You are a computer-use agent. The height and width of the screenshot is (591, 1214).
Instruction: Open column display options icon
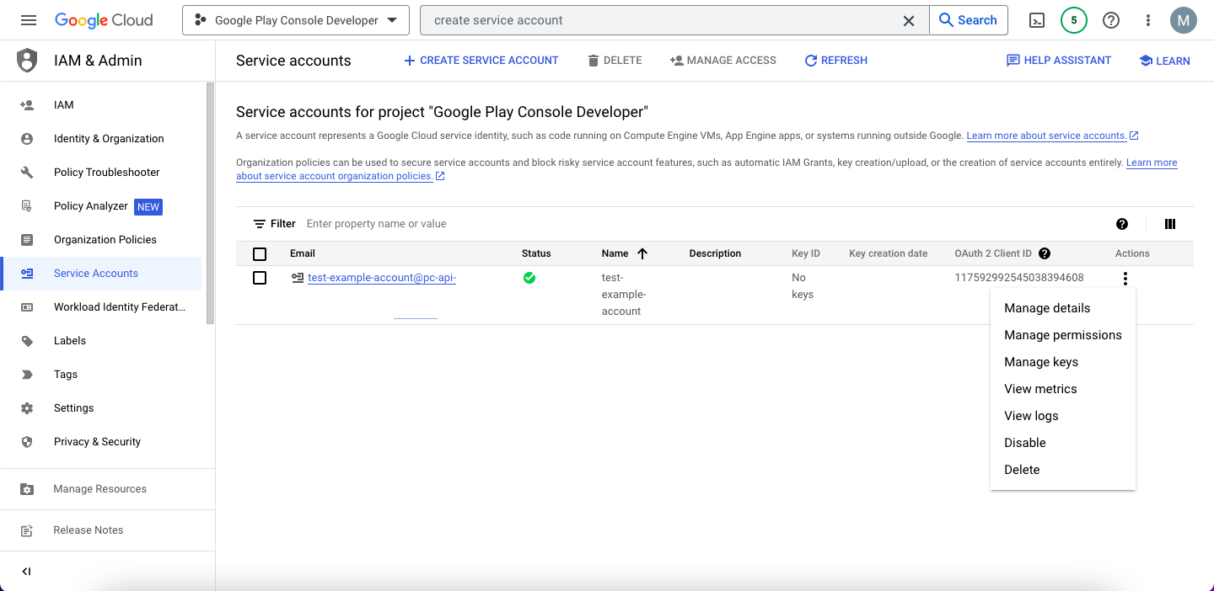click(1170, 224)
